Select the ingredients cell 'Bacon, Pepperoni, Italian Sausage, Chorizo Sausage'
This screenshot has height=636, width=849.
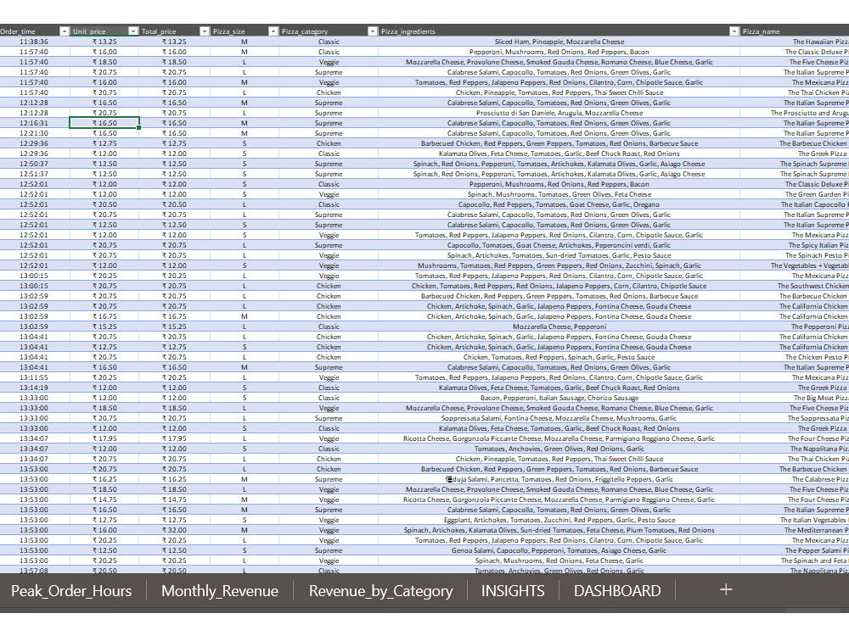tap(559, 398)
